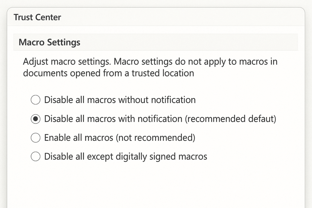Select "Disable all except digitally signed macros" radio

pyautogui.click(x=36, y=157)
